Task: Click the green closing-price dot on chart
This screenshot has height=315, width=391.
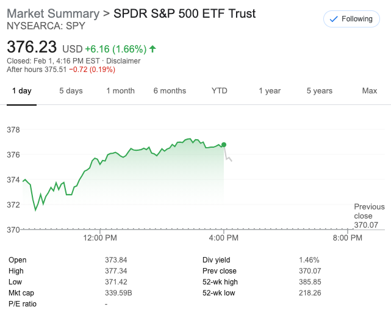Action: (224, 145)
